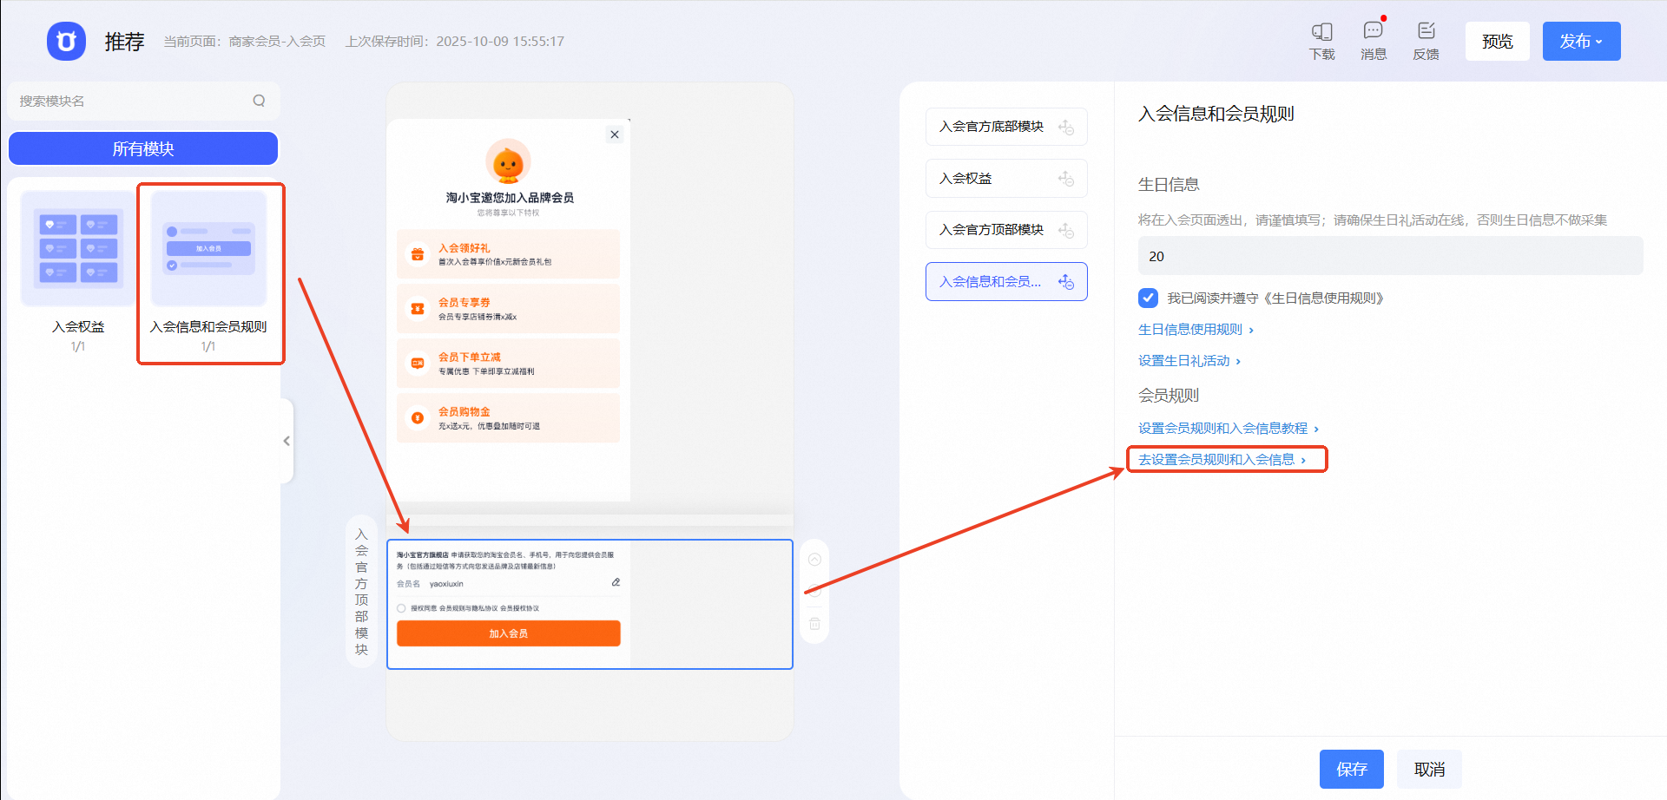Open the 设置会员规则和入会信息教程 link
The width and height of the screenshot is (1667, 800).
coord(1229,429)
